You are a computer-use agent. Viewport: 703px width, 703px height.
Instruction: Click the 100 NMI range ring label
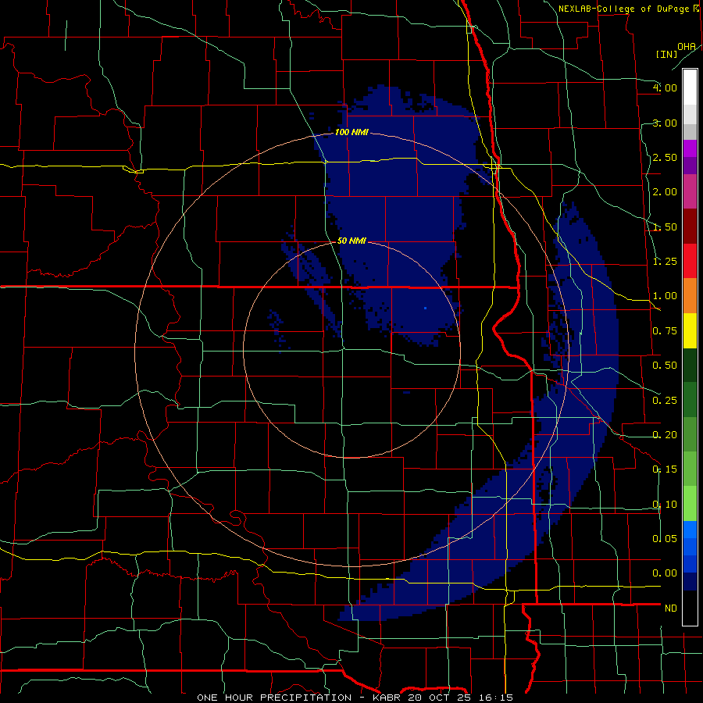351,132
